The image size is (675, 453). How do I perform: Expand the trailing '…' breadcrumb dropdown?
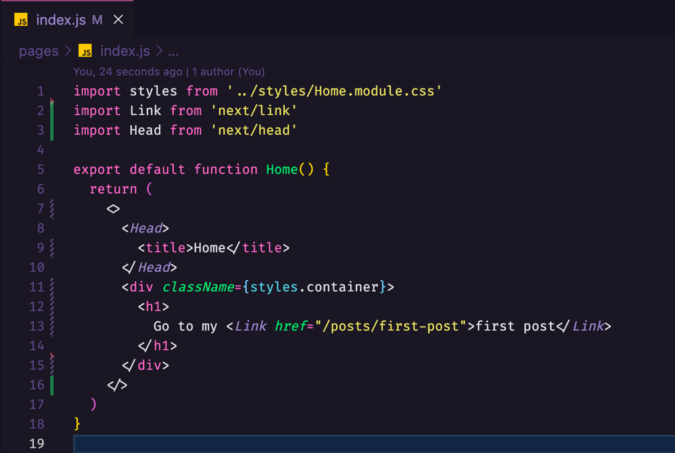point(173,51)
